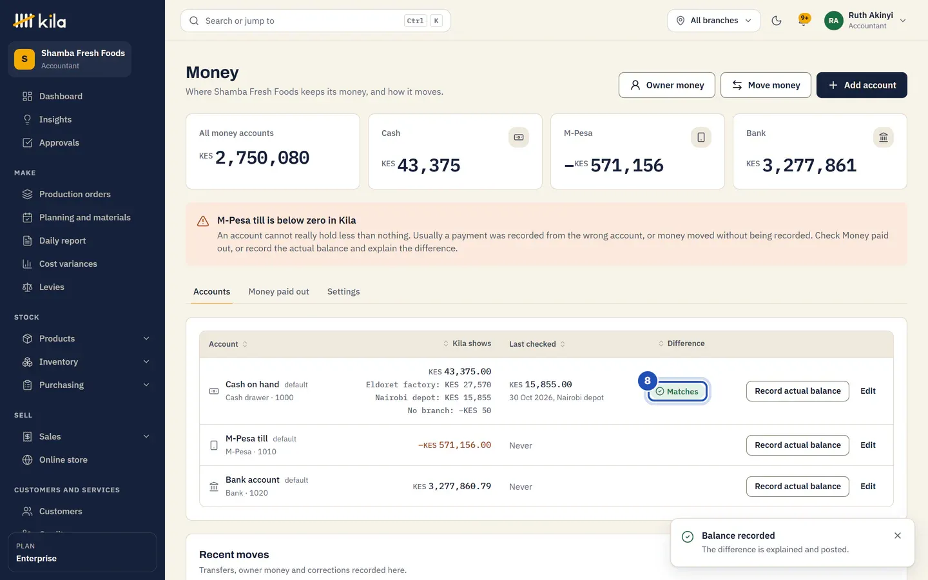Click the Cash card banknote icon
Viewport: 928px width, 580px height.
(x=519, y=137)
